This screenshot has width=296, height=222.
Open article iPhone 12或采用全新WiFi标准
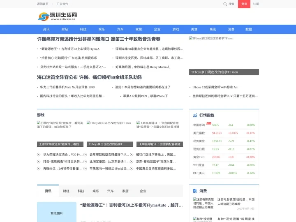point(215,87)
